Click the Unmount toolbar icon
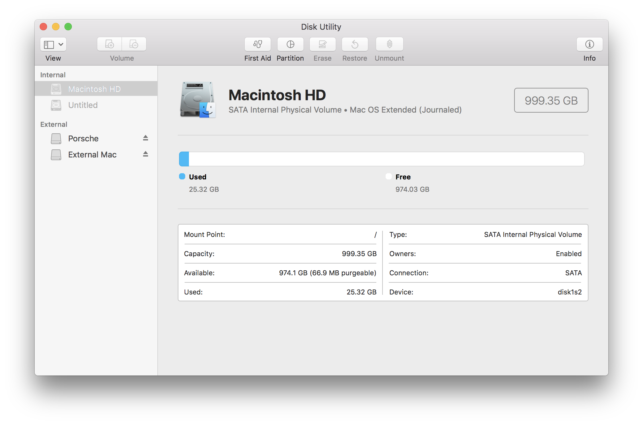Viewport: 643px width, 425px height. (389, 44)
